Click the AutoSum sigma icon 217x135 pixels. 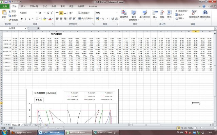click(x=177, y=11)
